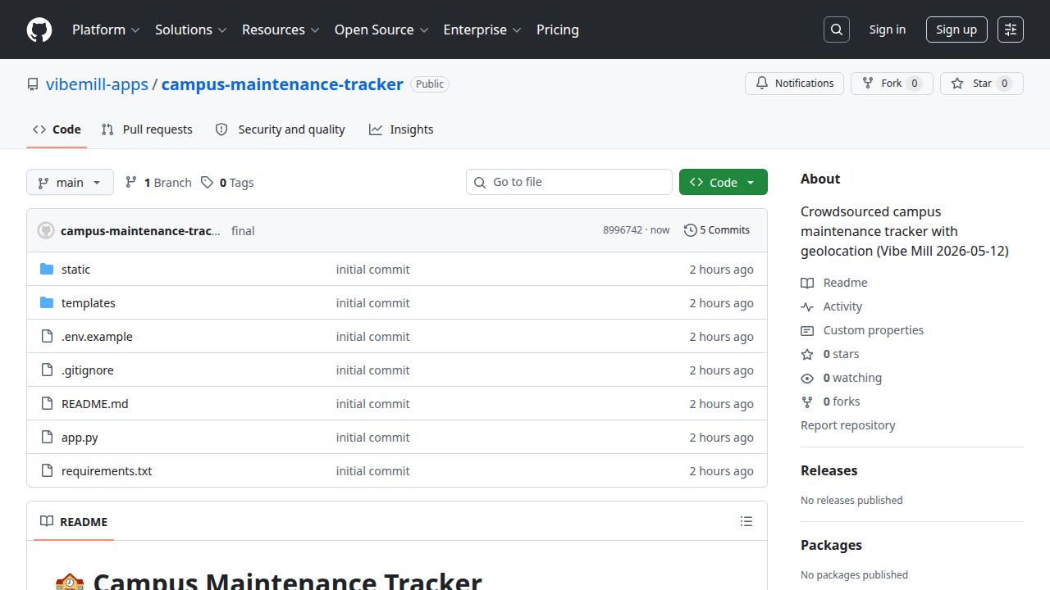Click the Fork button
The height and width of the screenshot is (590, 1050).
point(892,84)
